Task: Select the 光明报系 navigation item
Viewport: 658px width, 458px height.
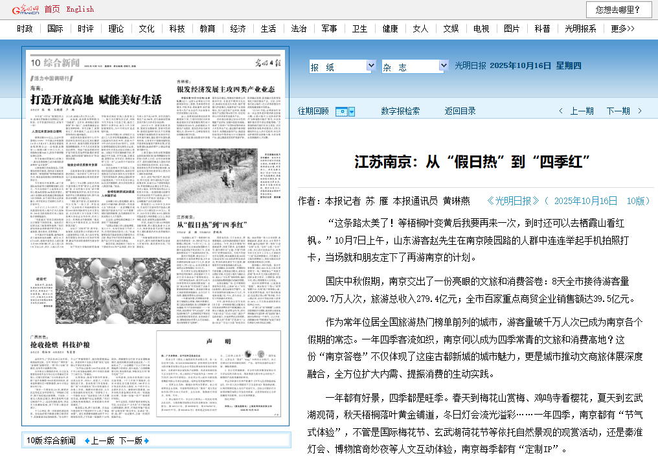Action: 580,29
